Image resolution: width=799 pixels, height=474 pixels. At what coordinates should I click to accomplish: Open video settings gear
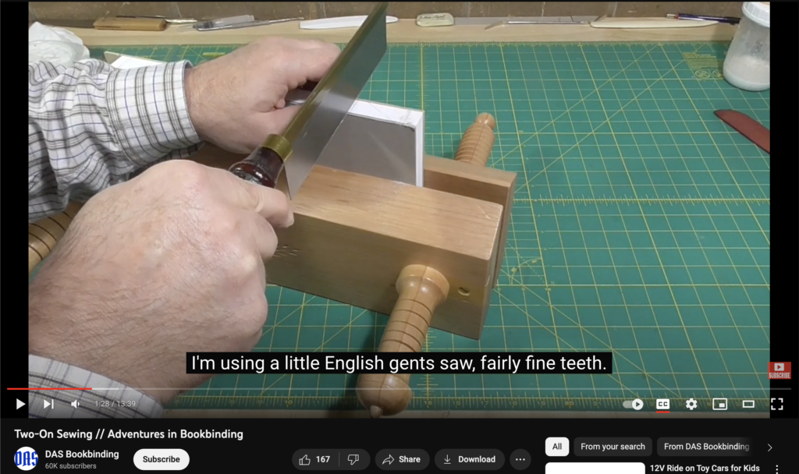[691, 405]
